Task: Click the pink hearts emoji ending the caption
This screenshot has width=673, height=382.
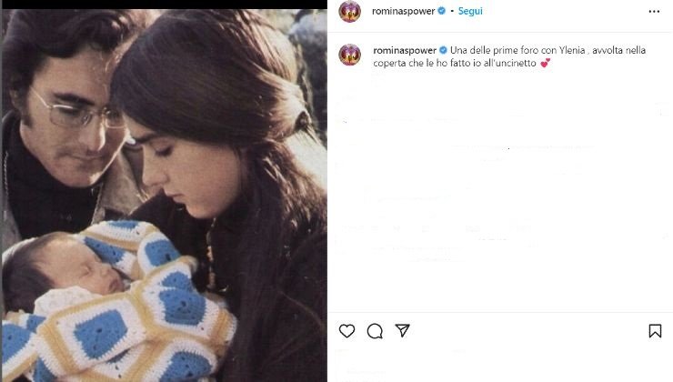Action: (x=545, y=64)
